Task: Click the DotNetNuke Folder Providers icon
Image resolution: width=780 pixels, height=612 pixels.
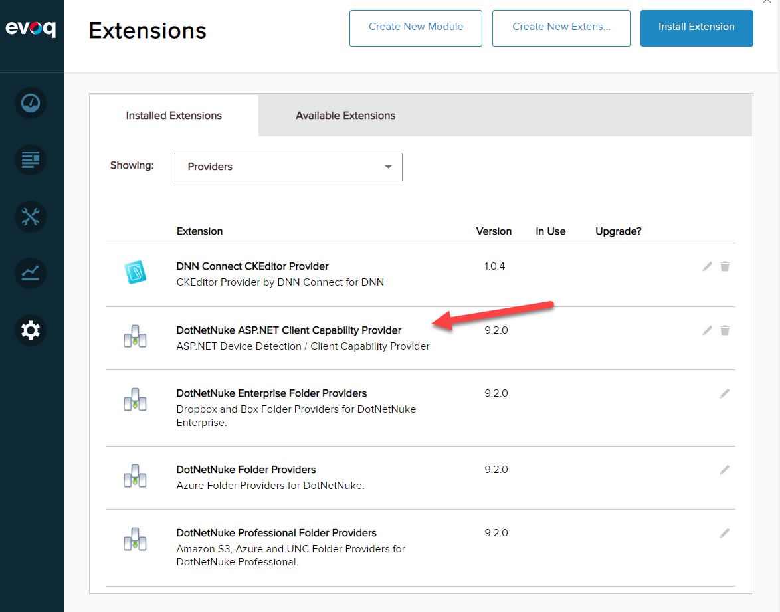Action: [136, 476]
